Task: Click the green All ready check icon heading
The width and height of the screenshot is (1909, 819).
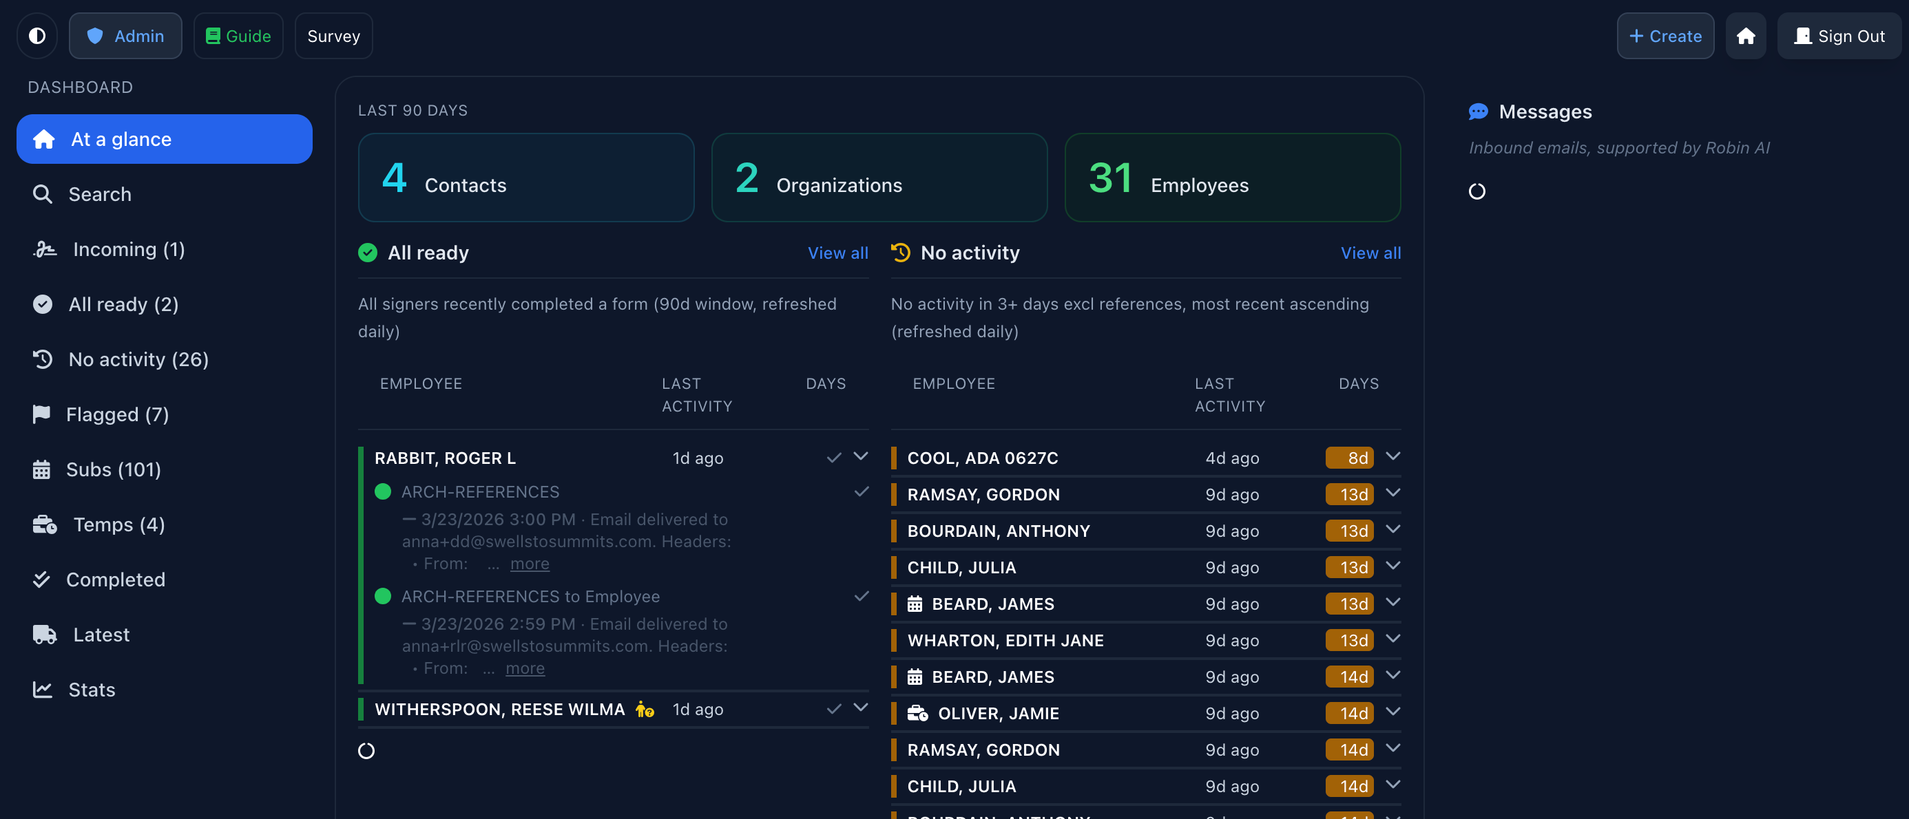Action: click(368, 253)
